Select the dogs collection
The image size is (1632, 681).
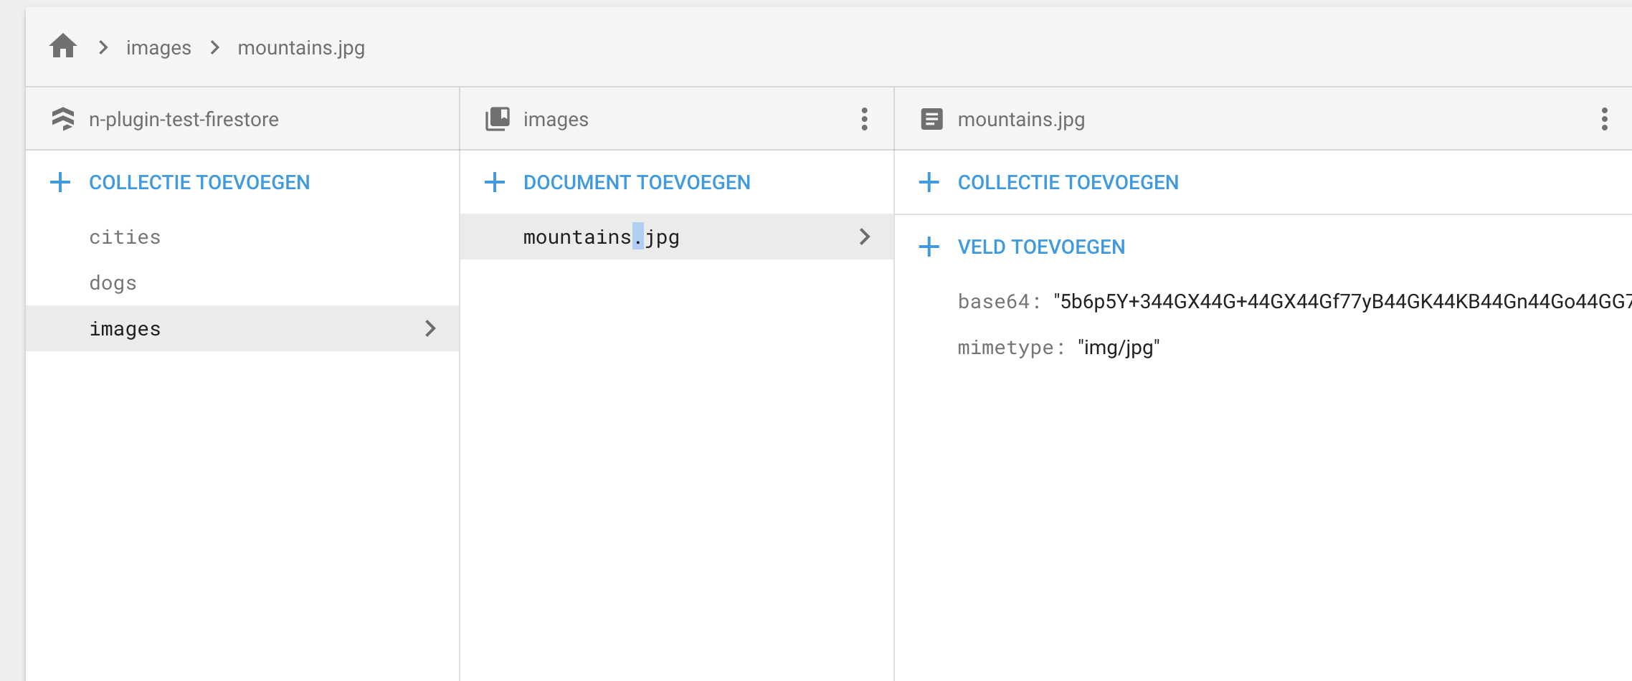pyautogui.click(x=113, y=282)
